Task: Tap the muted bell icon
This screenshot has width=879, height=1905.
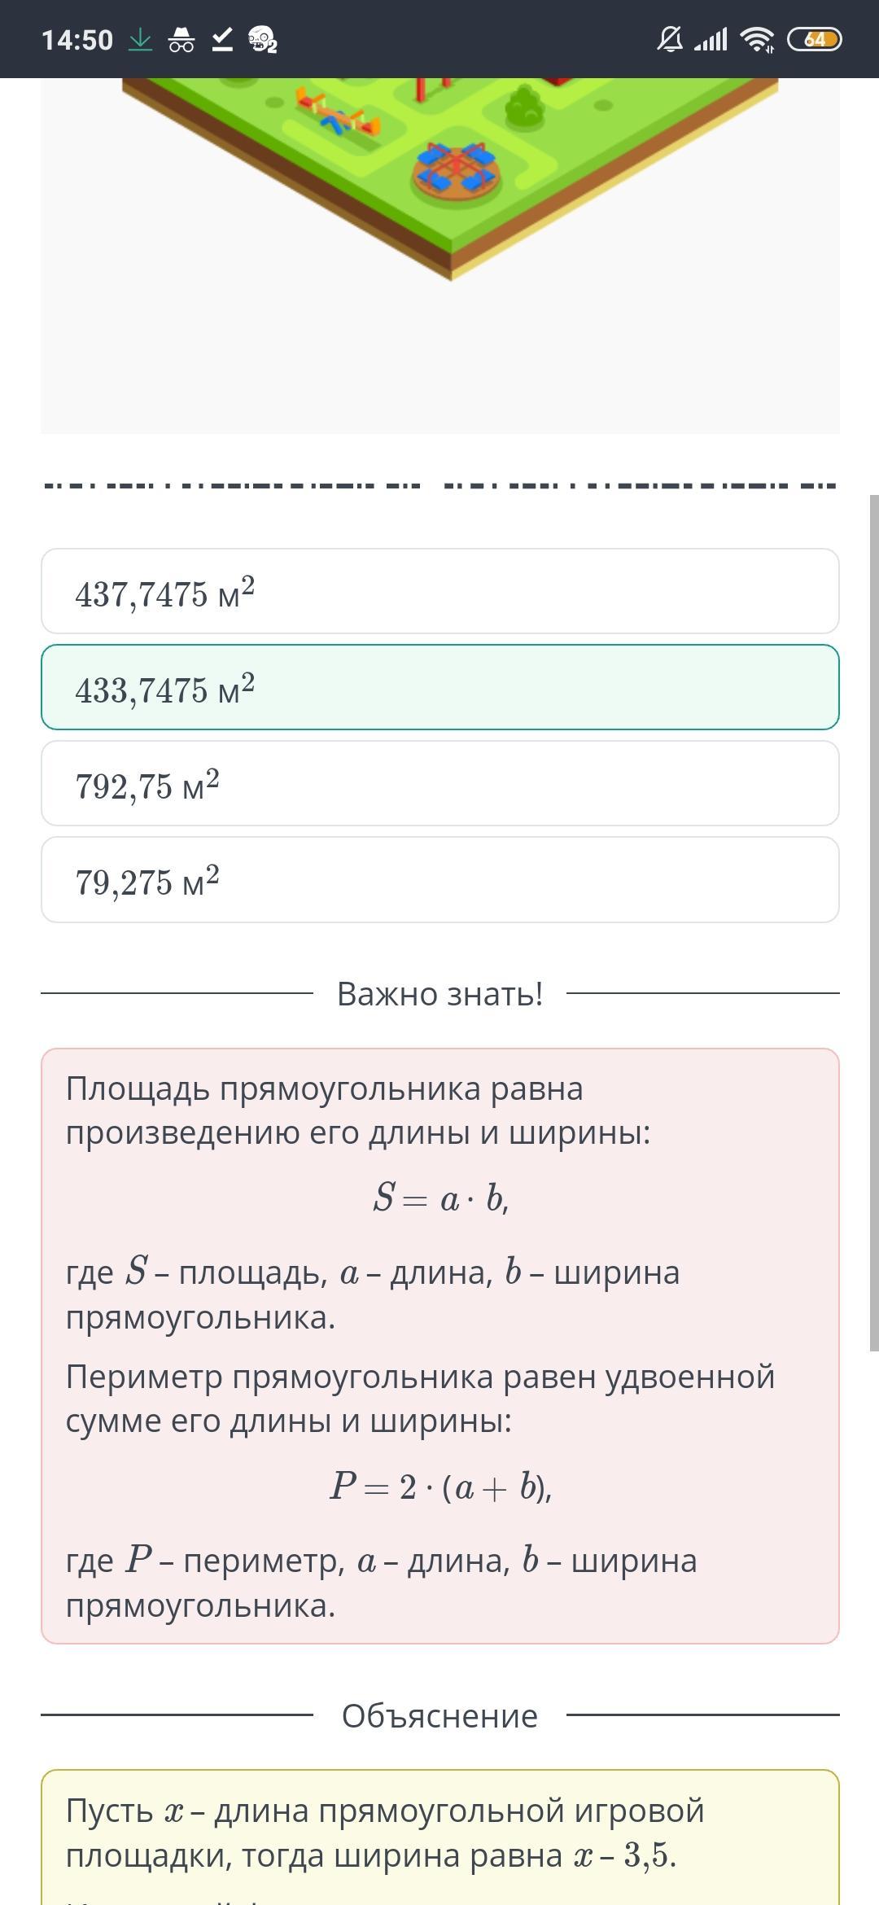Action: (x=670, y=39)
